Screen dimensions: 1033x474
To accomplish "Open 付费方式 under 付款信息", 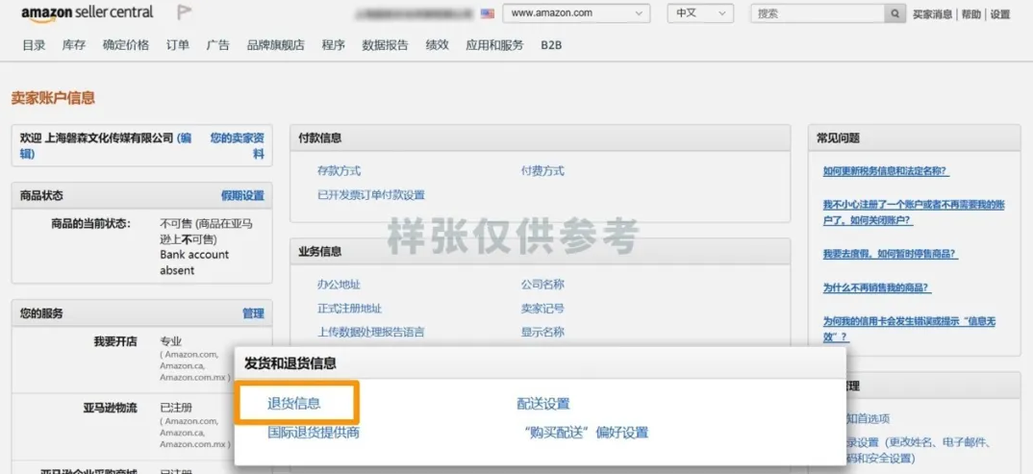I will point(542,171).
